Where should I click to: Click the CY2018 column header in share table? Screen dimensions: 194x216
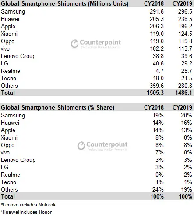(x=154, y=107)
